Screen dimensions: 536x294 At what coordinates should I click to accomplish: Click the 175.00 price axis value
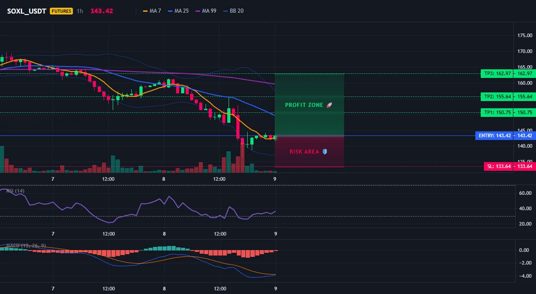(x=525, y=36)
